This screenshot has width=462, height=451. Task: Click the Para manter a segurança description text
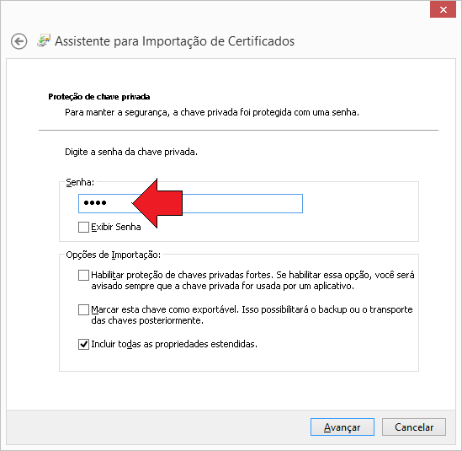click(x=212, y=112)
